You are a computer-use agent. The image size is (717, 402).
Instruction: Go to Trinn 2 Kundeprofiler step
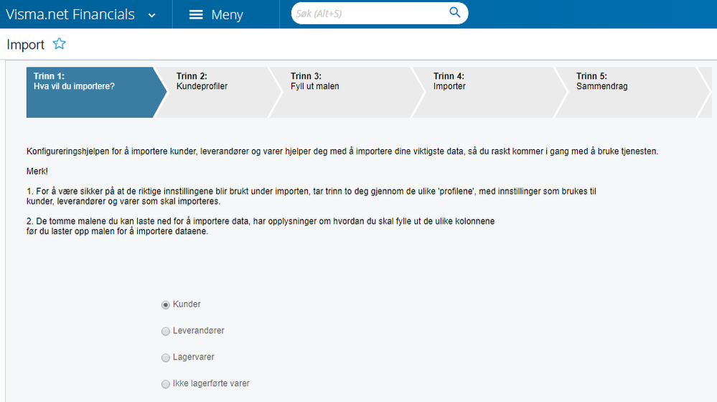point(219,93)
